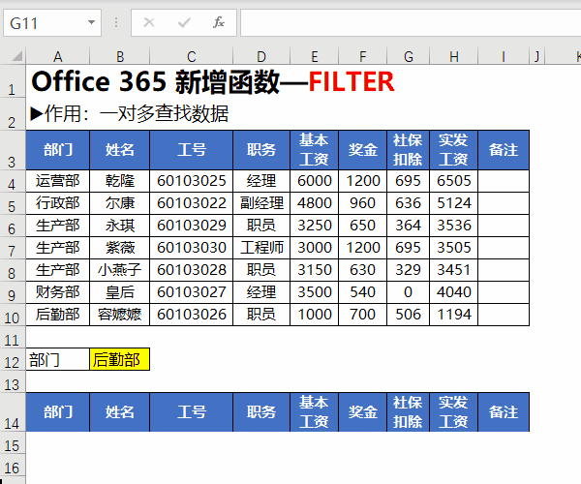Click the confirm checkmark icon in formula bar

coord(184,22)
